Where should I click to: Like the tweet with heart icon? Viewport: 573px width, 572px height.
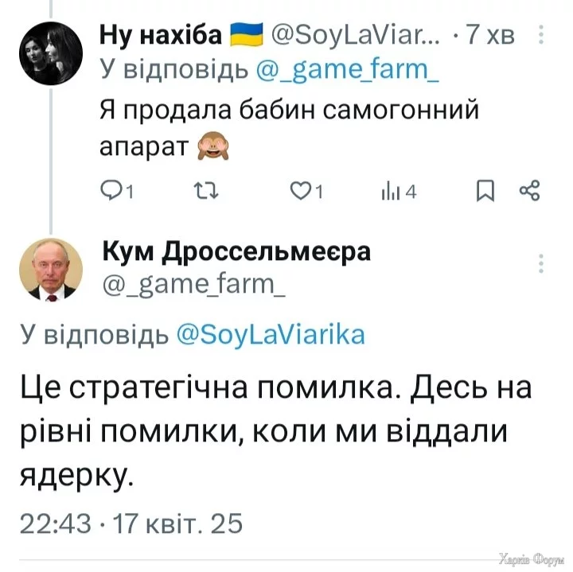click(x=300, y=191)
